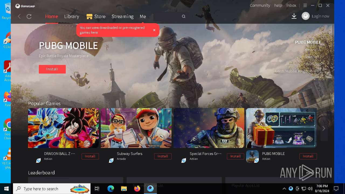Show next popular games with right arrow

(324, 129)
